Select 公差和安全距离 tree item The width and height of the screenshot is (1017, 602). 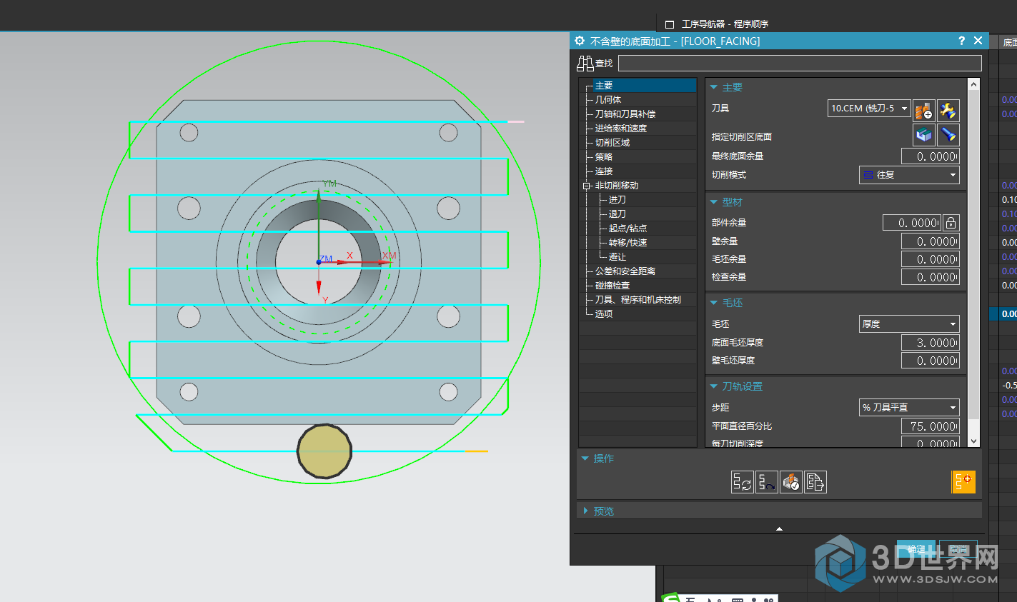pyautogui.click(x=625, y=271)
